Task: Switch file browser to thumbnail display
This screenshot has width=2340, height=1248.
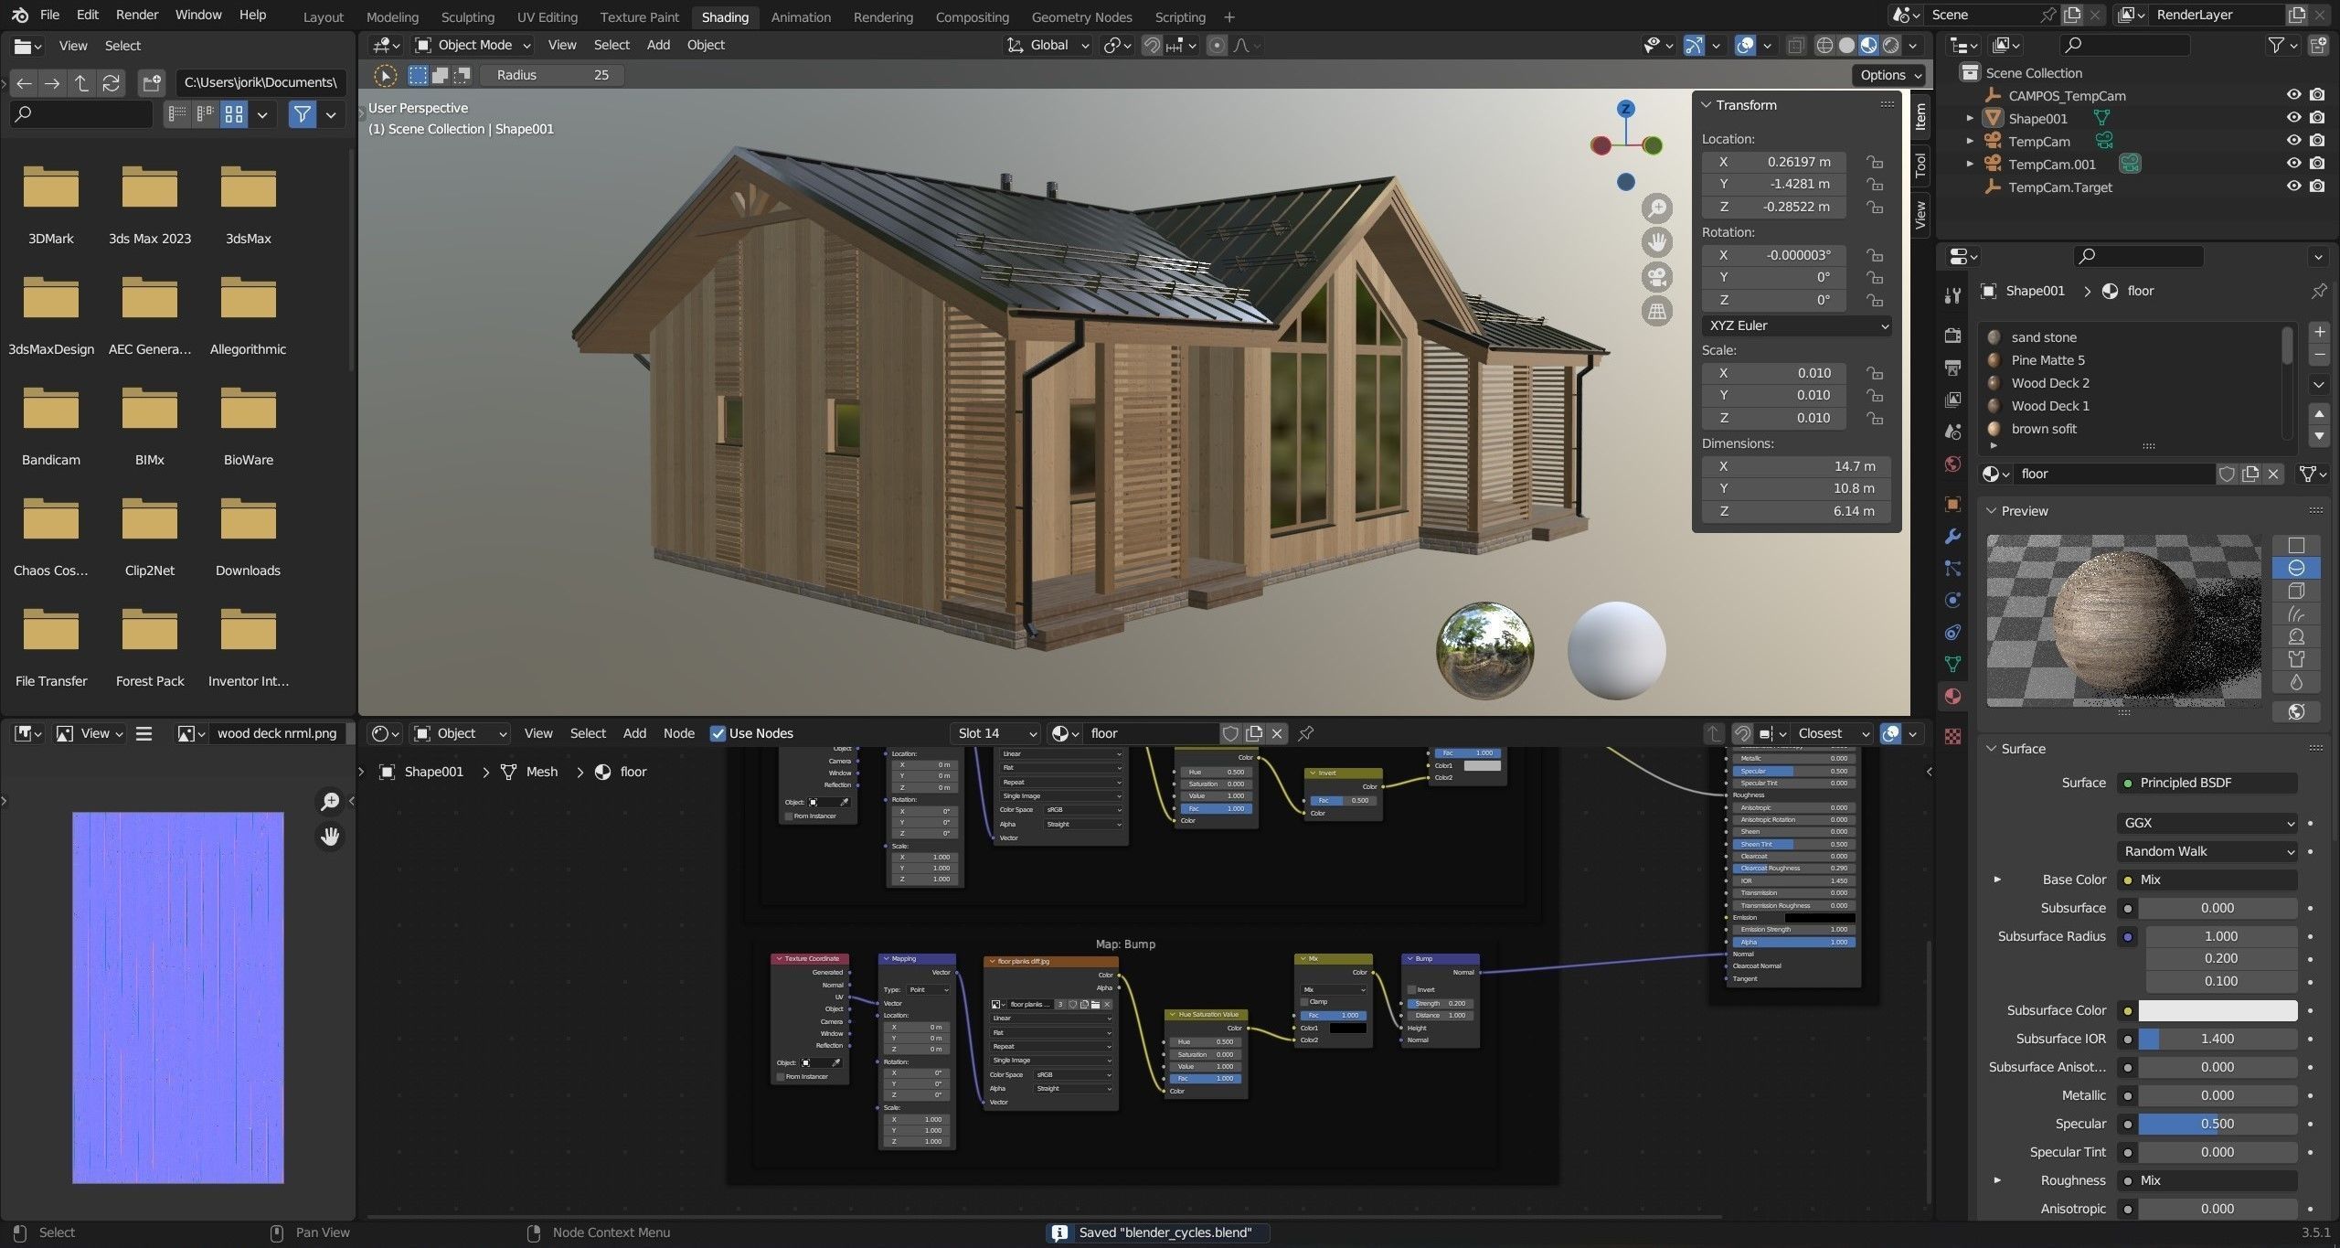Action: pos(234,114)
